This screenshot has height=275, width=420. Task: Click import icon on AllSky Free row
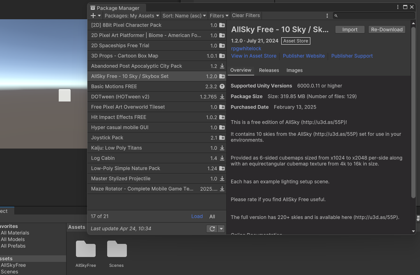point(222,77)
